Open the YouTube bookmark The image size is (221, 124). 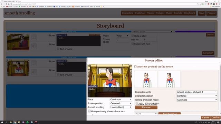point(9,7)
